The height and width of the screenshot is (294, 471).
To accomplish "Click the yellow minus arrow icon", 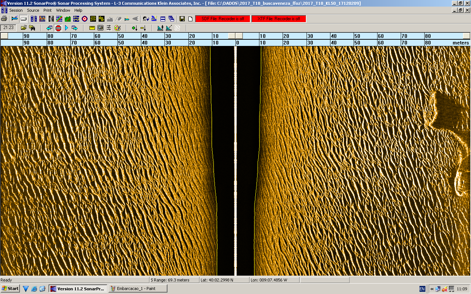I will click(143, 28).
